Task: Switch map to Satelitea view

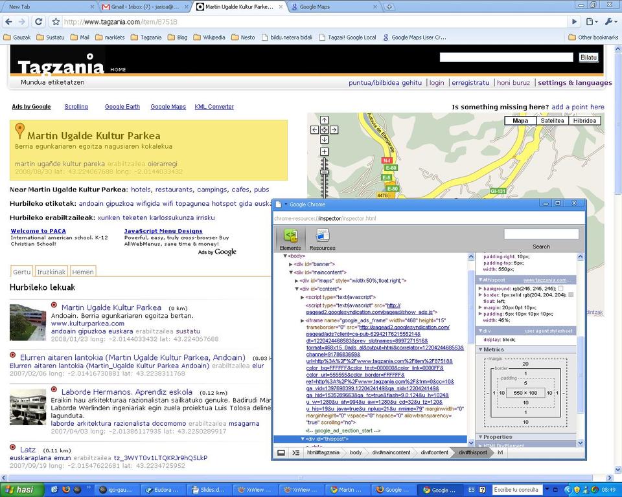Action: (x=552, y=121)
